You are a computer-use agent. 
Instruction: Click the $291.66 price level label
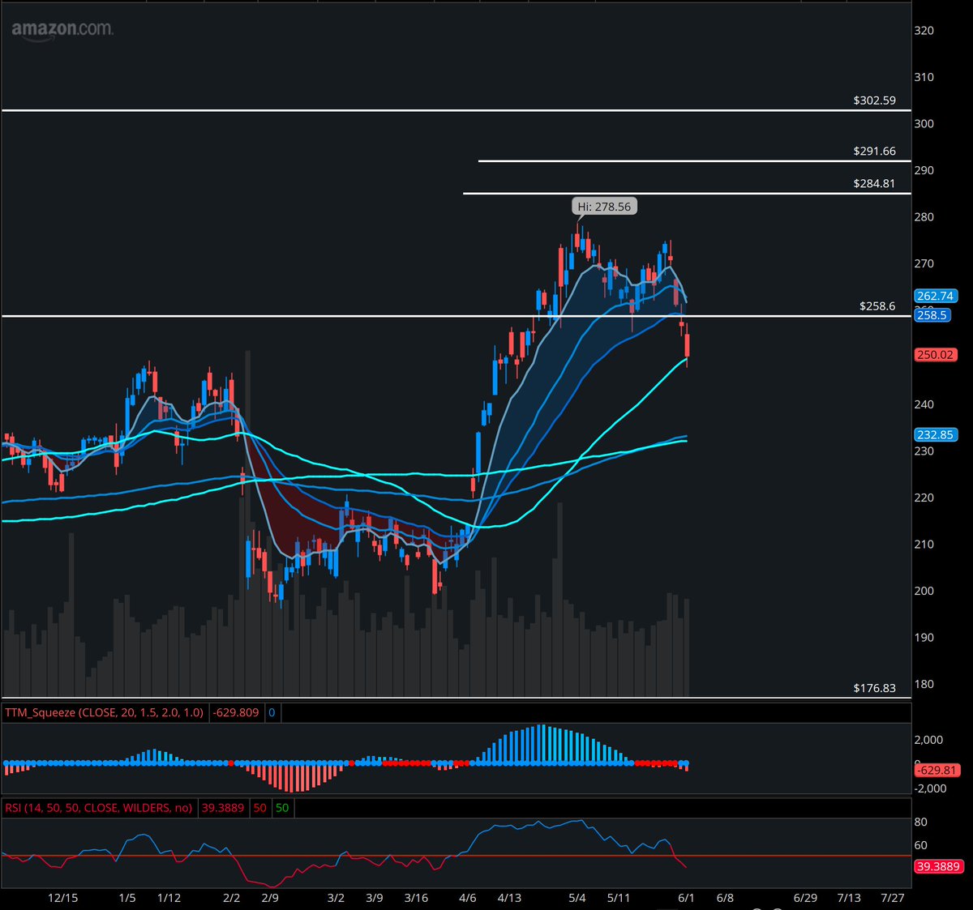coord(874,151)
